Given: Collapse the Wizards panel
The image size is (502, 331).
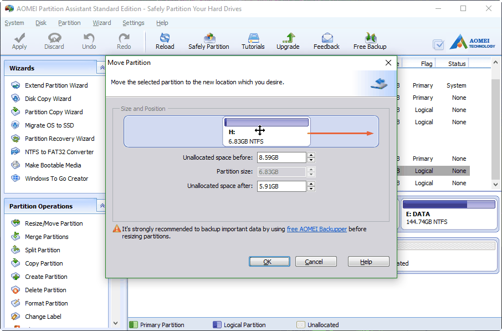Looking at the screenshot, I should click(101, 67).
